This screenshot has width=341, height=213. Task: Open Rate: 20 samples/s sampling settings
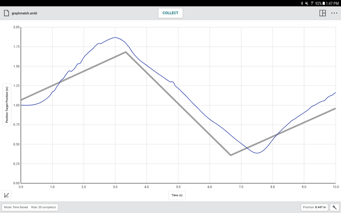point(45,207)
